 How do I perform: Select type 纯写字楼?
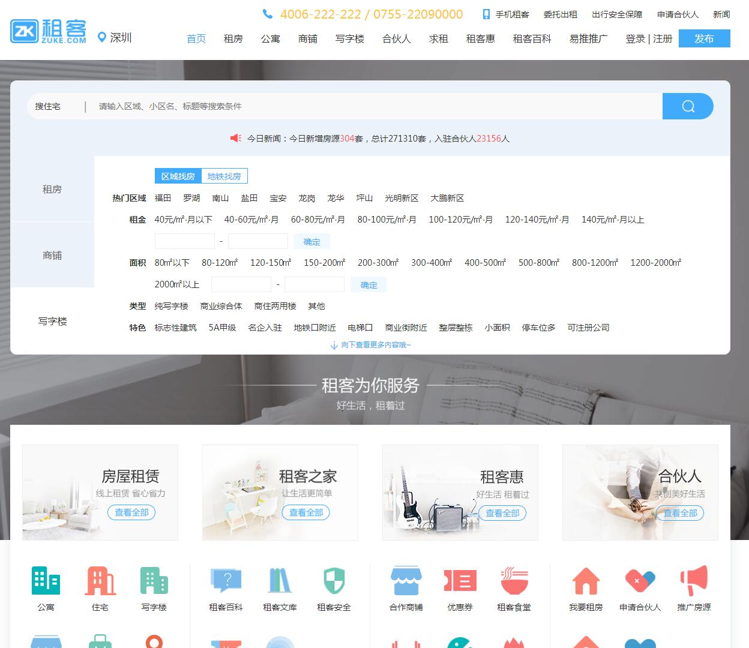(x=171, y=306)
